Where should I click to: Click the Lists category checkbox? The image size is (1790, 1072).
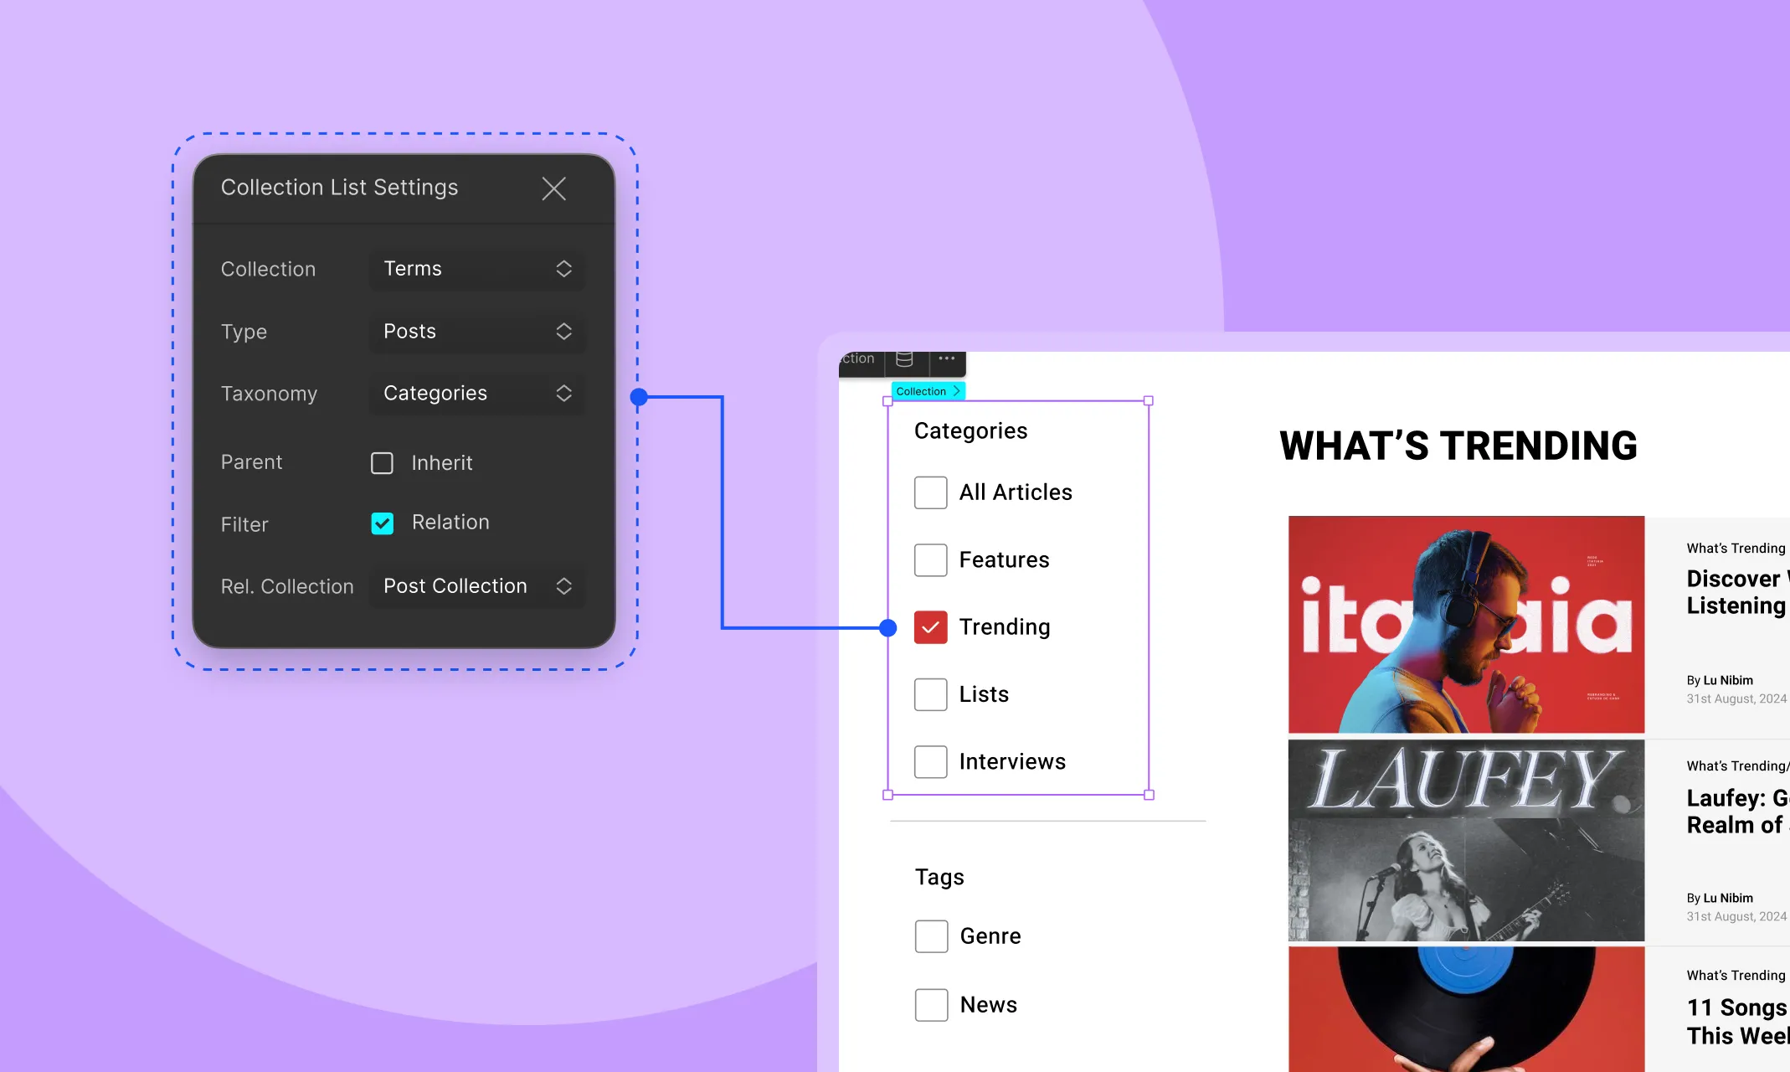931,693
